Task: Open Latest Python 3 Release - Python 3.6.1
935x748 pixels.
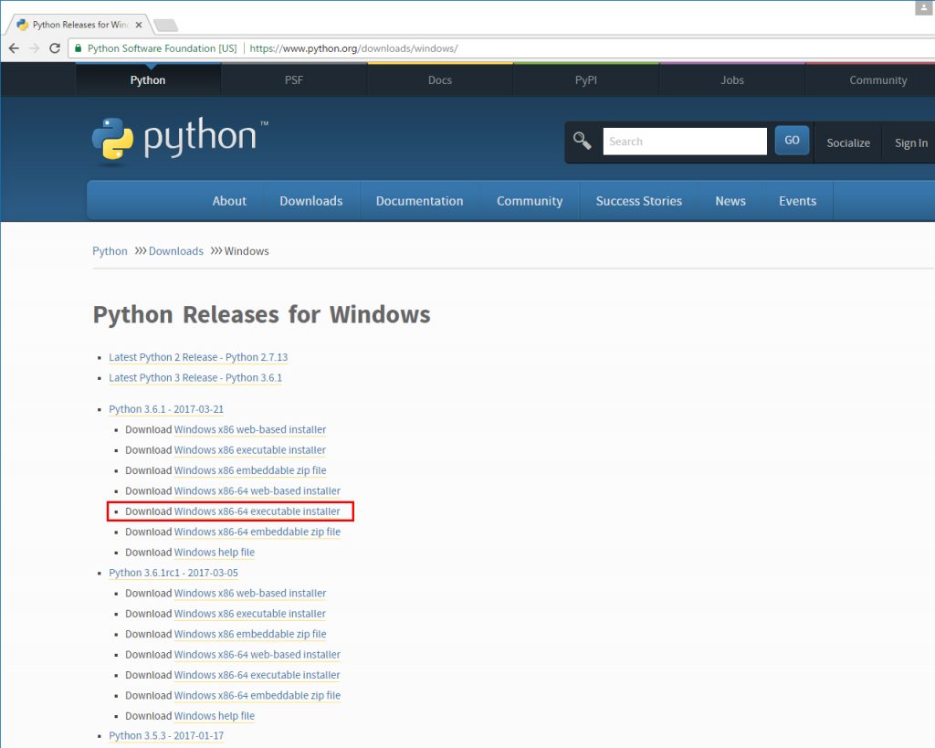Action: pos(194,377)
